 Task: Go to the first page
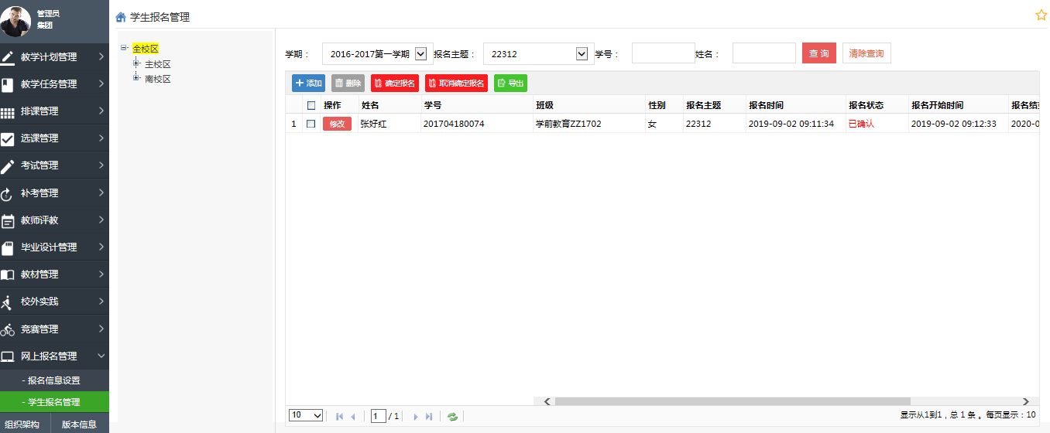340,416
